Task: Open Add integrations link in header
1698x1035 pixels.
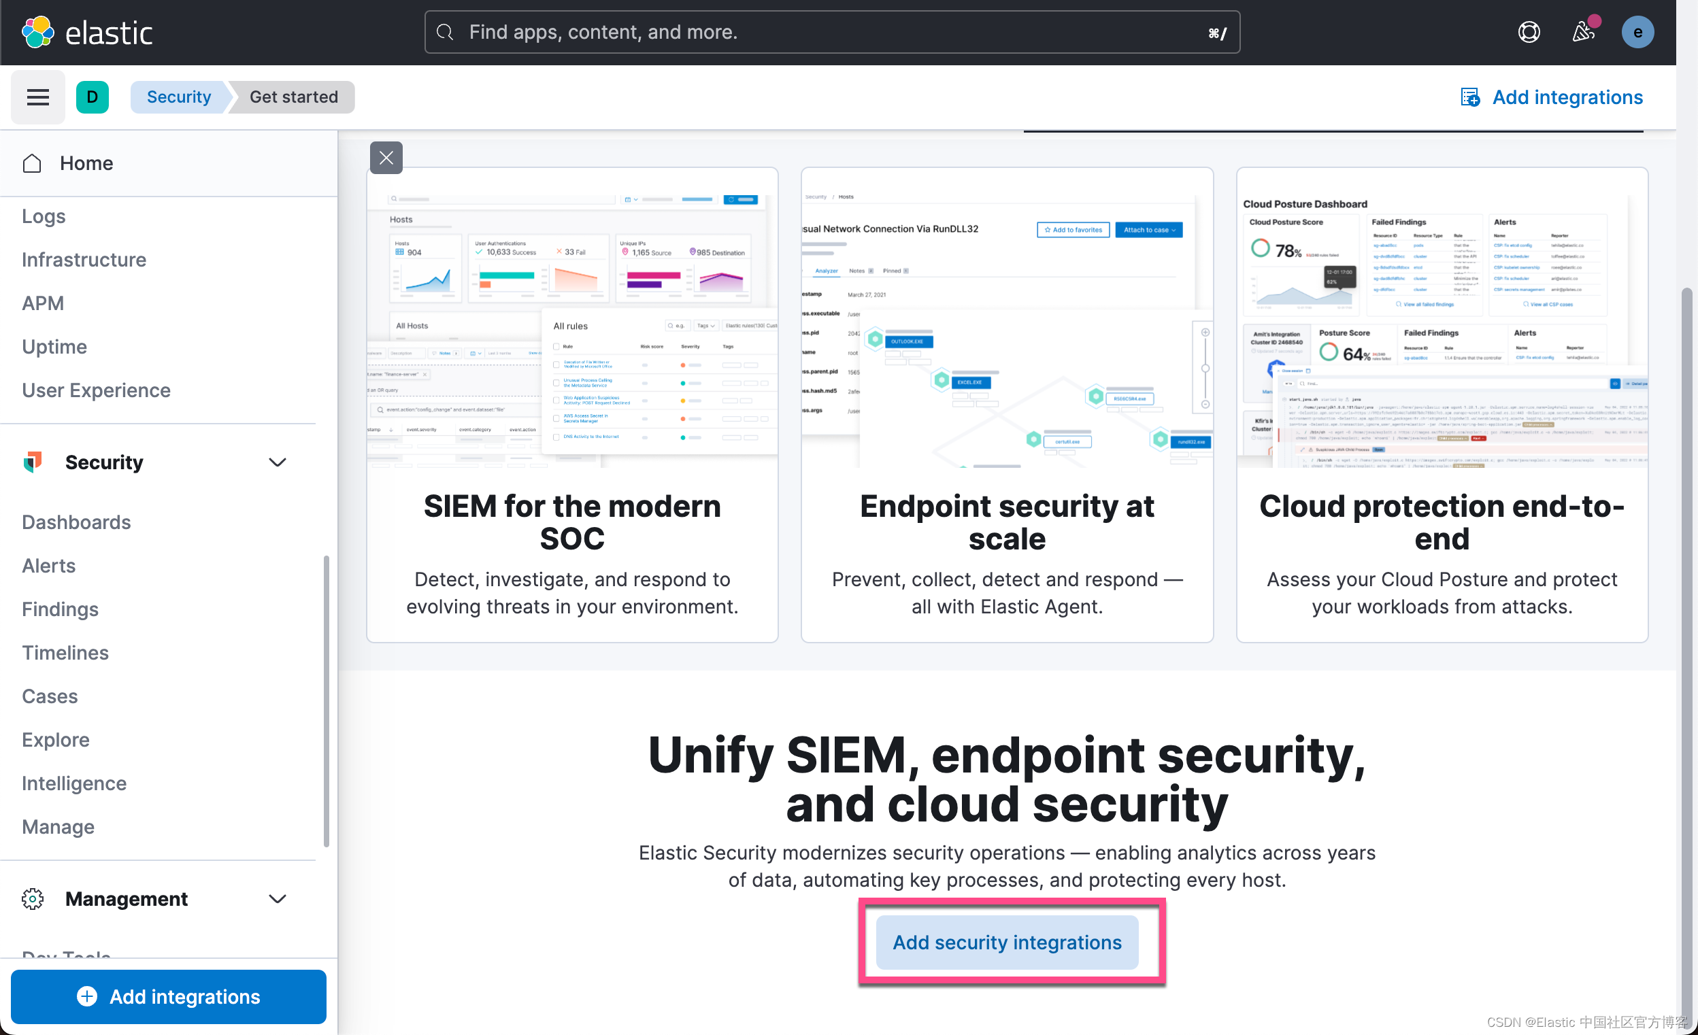Action: click(1551, 97)
